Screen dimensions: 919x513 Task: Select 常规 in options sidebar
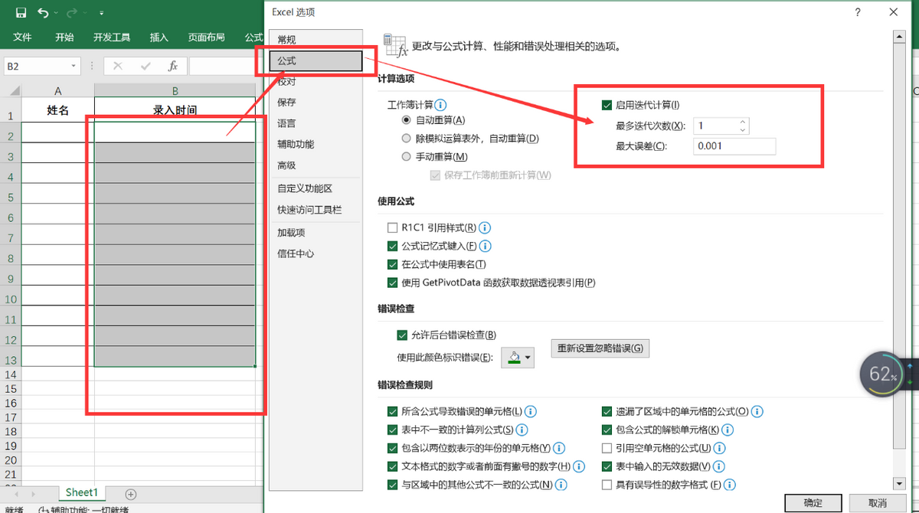coord(317,39)
